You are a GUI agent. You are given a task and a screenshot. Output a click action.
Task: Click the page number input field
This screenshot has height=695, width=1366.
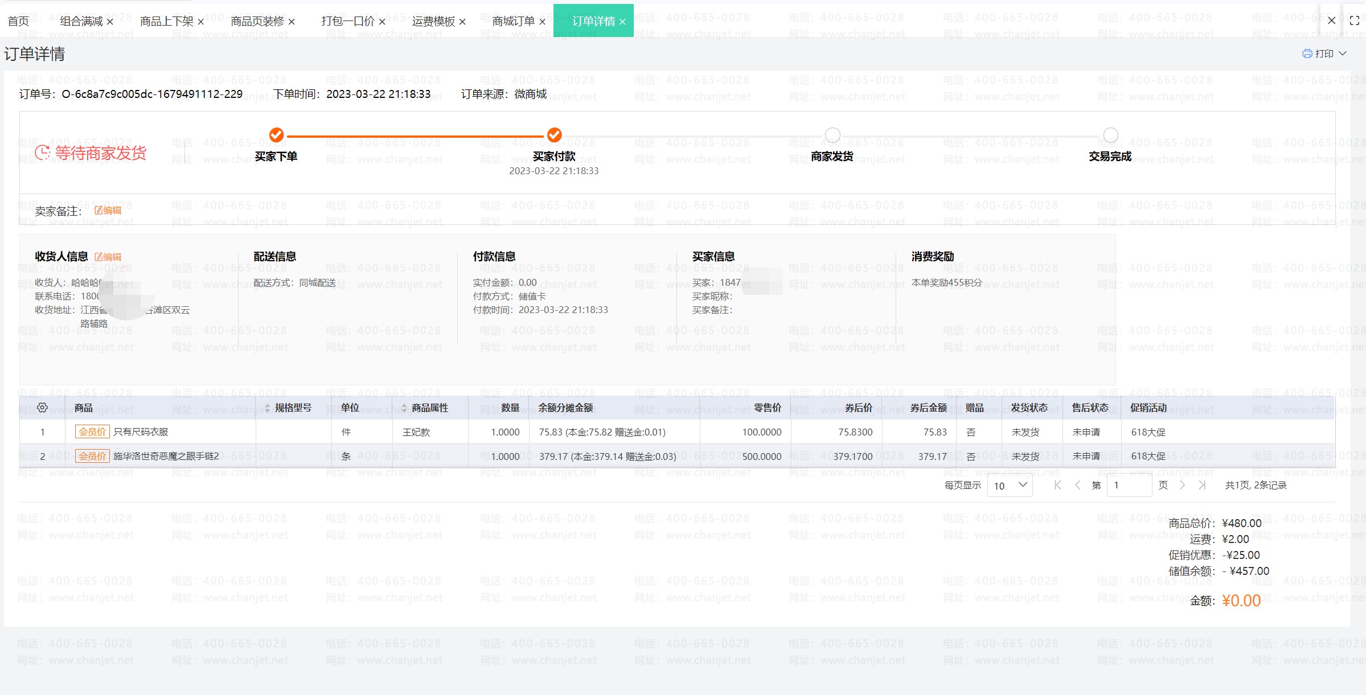click(1129, 485)
